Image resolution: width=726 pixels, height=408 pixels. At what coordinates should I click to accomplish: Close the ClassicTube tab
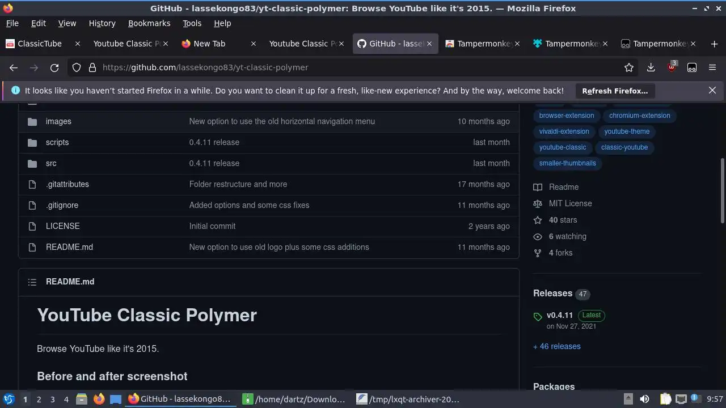[78, 44]
